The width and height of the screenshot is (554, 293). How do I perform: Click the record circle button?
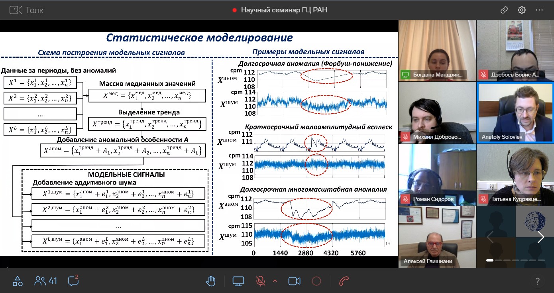pos(316,281)
